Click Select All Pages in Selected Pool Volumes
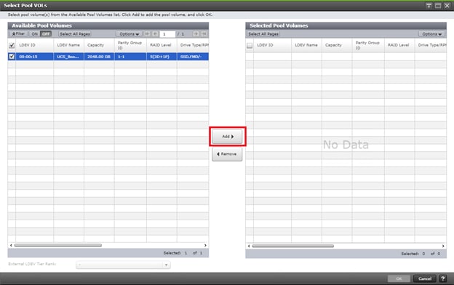Viewport: 454px width, 285px height. pos(263,34)
